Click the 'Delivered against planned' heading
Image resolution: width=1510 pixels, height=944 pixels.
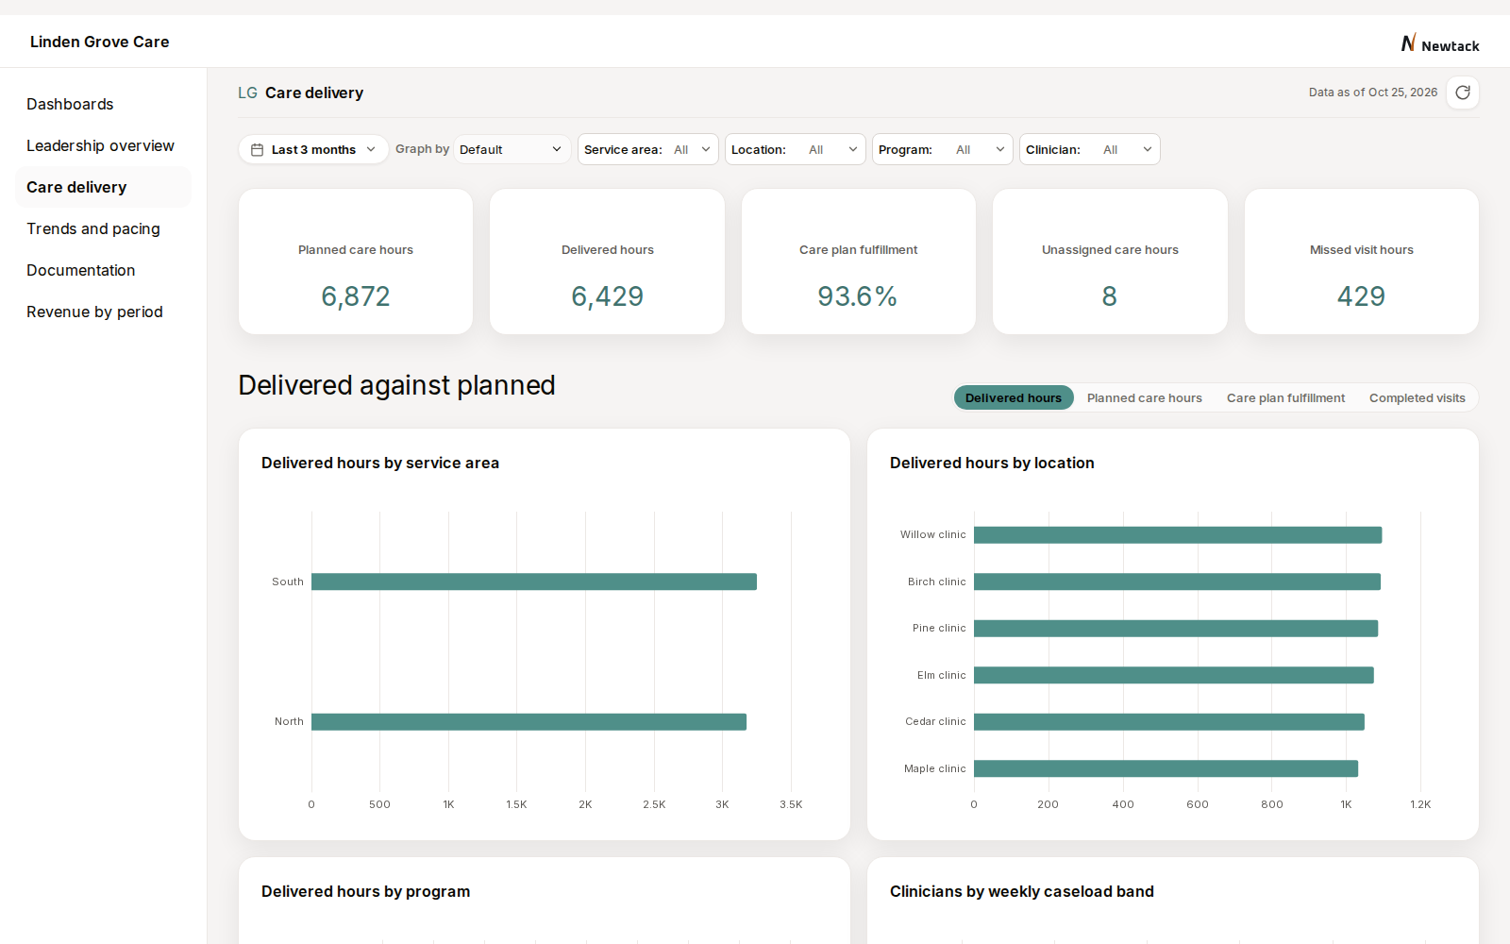click(396, 385)
